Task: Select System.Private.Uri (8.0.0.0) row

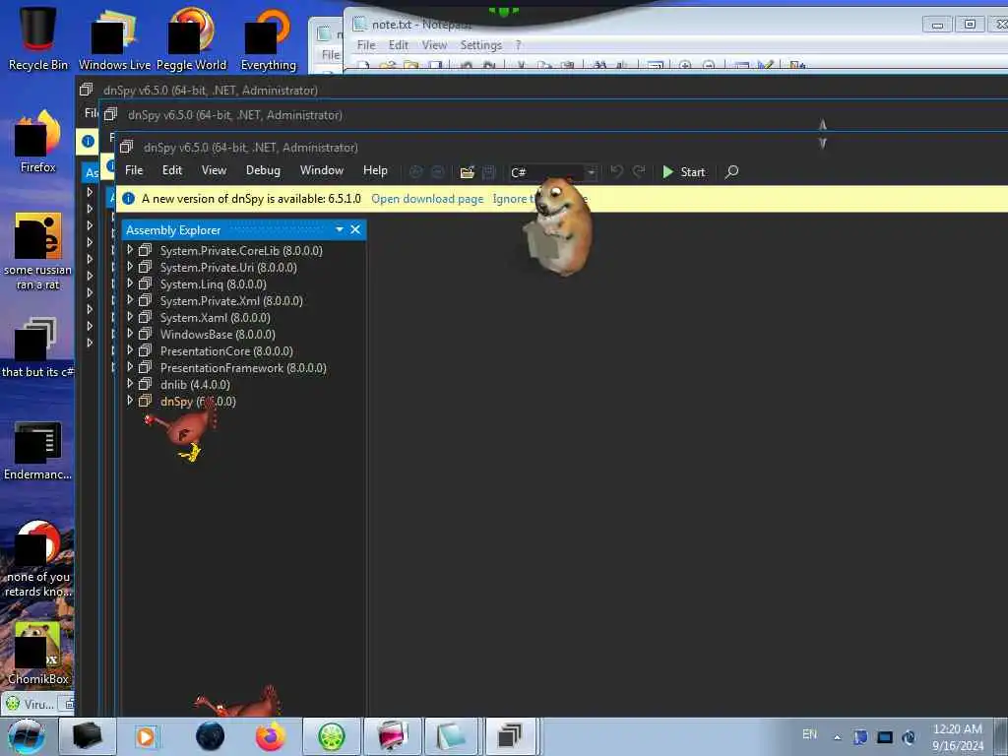Action: [228, 267]
